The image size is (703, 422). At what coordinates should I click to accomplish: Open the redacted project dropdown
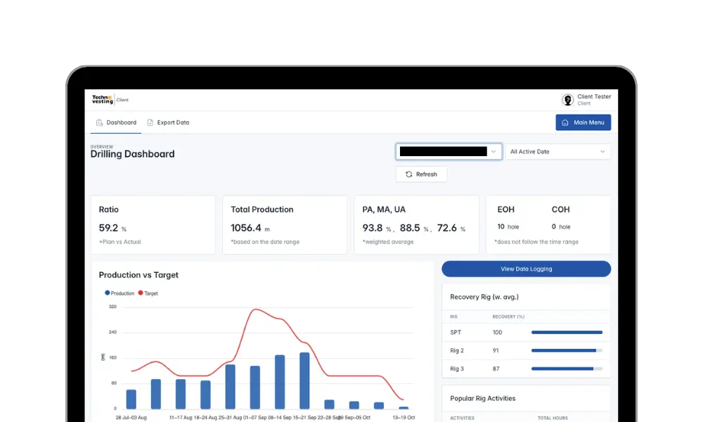pyautogui.click(x=449, y=151)
